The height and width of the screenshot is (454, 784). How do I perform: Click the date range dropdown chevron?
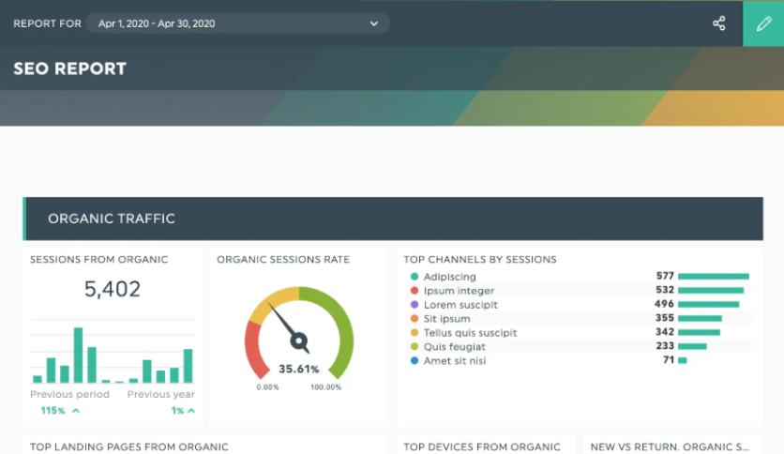(374, 23)
